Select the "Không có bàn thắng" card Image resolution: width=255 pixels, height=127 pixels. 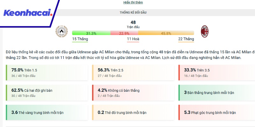point(133,93)
